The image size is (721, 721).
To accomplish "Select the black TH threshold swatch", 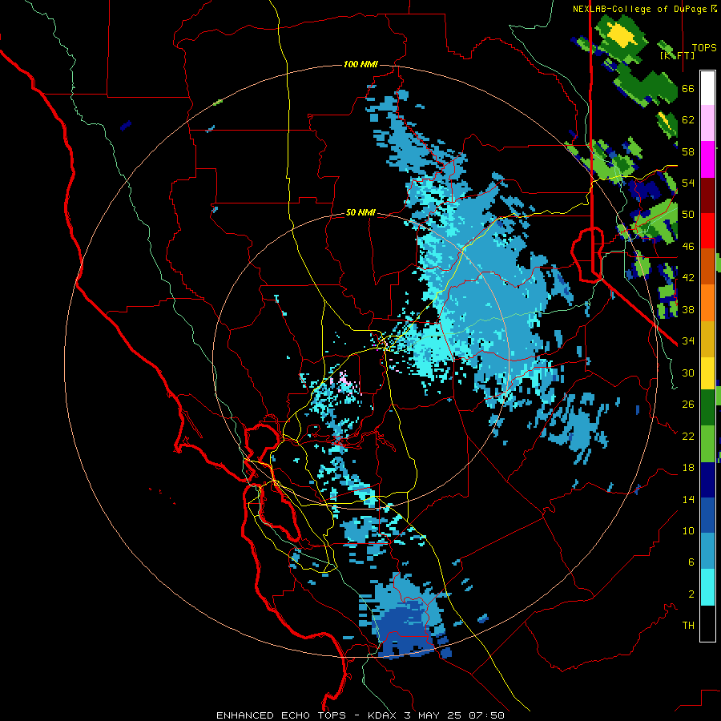I will coord(707,623).
